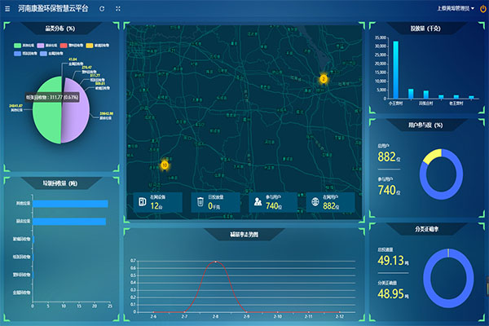Click the refresh icon beside the platform title
Viewport: 489px width, 326px height.
(102, 7)
